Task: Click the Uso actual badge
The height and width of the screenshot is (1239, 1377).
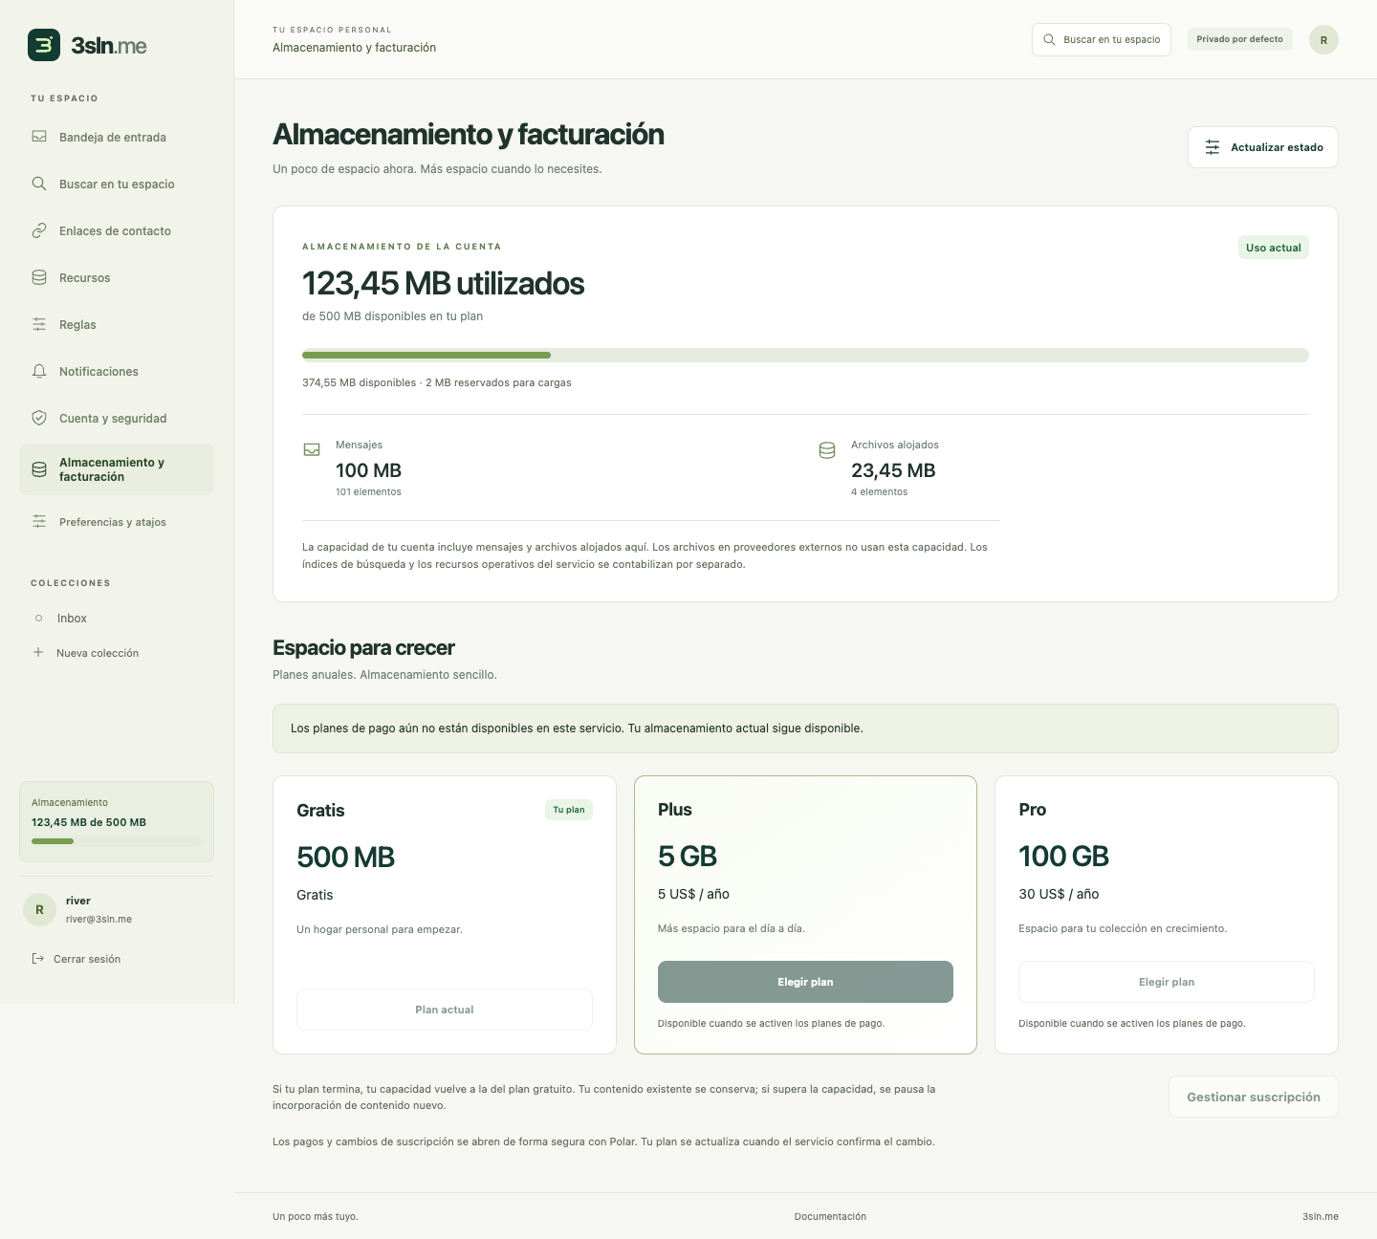Action: click(x=1274, y=248)
